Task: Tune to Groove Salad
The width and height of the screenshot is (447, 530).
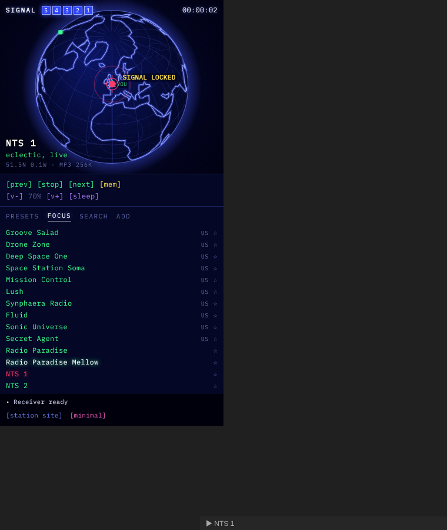Action: pos(32,233)
